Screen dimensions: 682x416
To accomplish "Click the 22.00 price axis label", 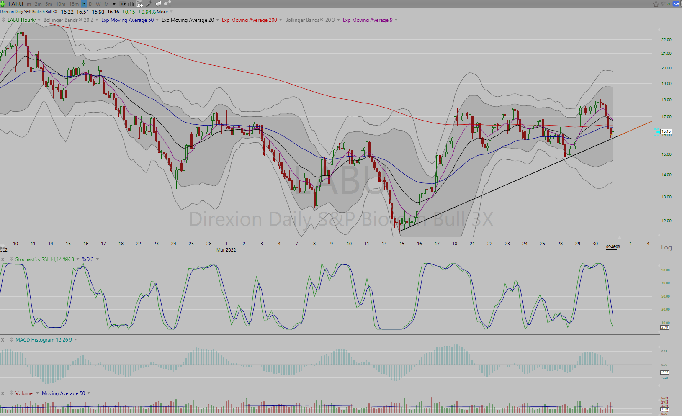I will tap(666, 40).
